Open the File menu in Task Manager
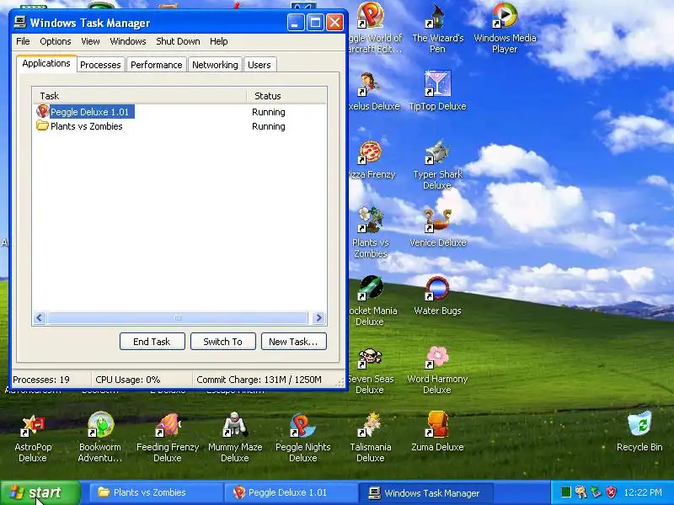Image resolution: width=674 pixels, height=505 pixels. [23, 41]
